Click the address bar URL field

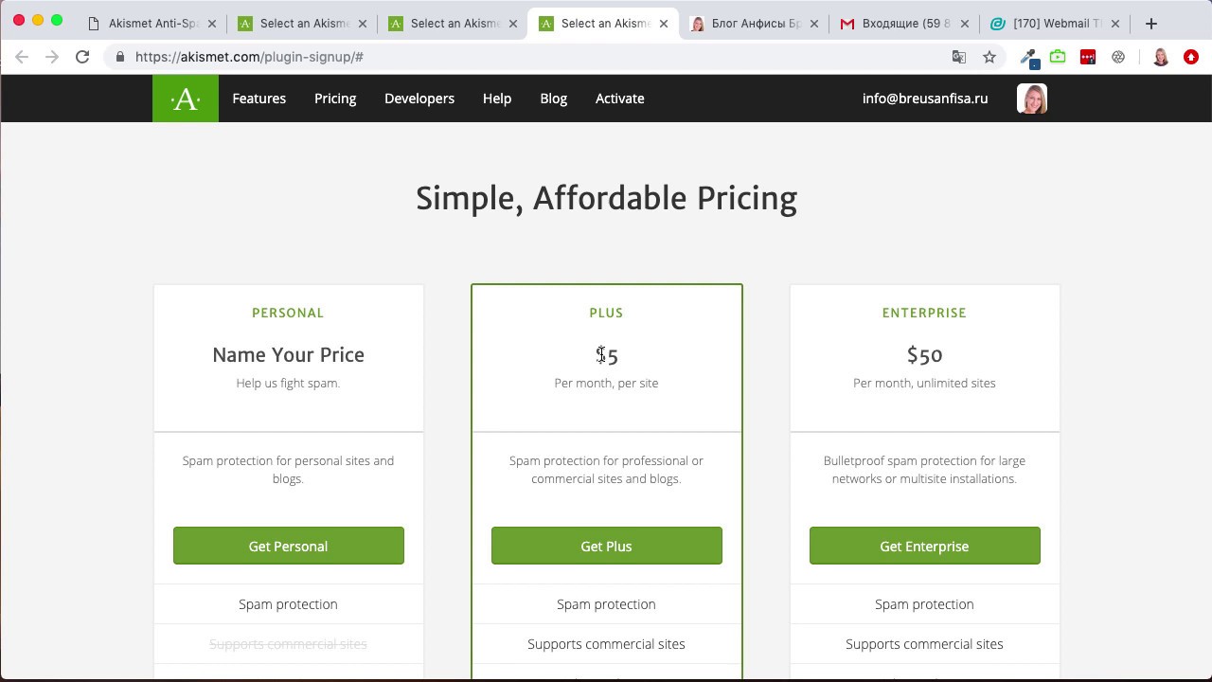pos(530,57)
